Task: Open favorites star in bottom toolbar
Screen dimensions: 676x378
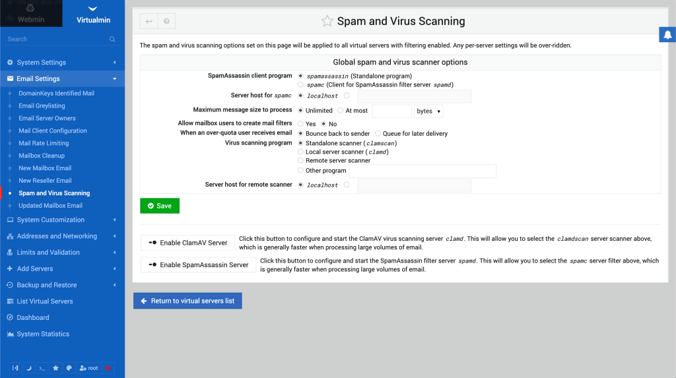Action: point(55,367)
